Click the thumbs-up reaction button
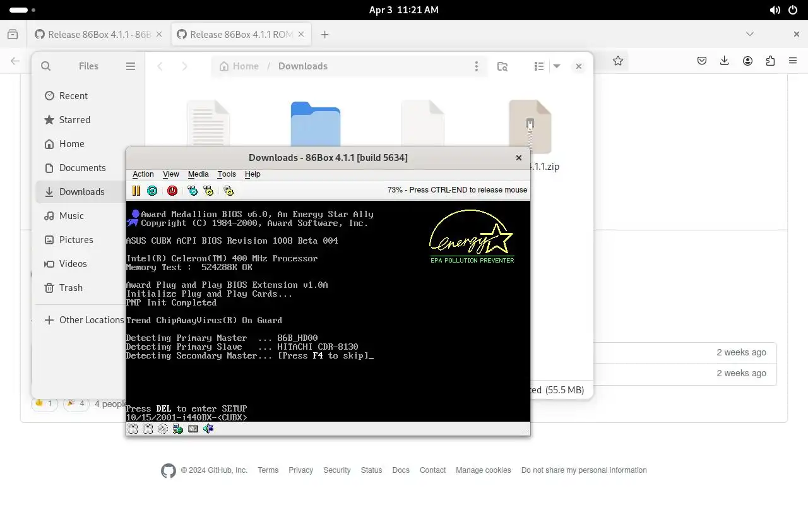Viewport: 808px width, 505px height. tap(44, 403)
